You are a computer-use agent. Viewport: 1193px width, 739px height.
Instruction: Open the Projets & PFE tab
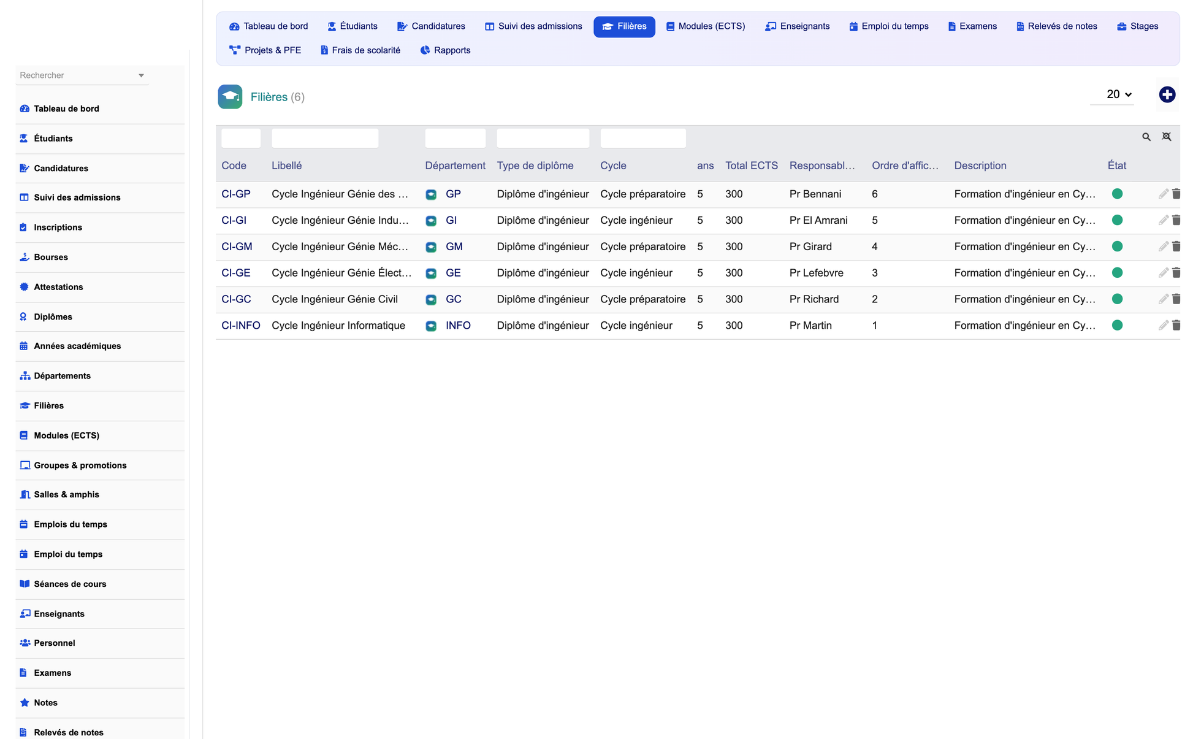tap(265, 50)
